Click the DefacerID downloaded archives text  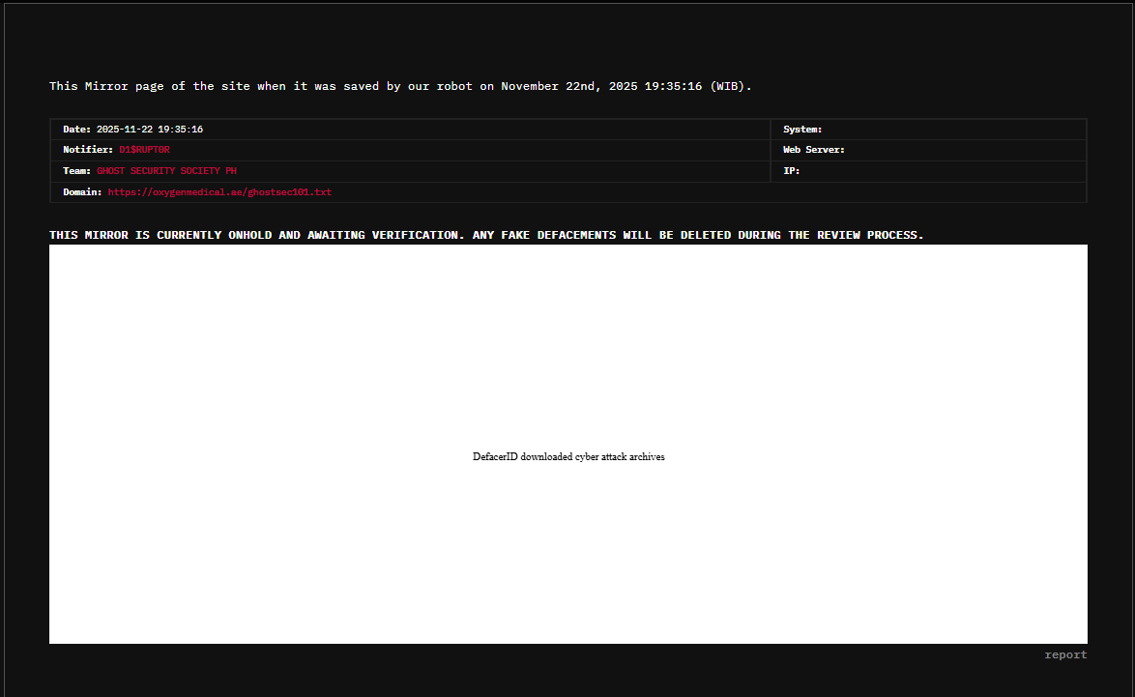pyautogui.click(x=568, y=457)
